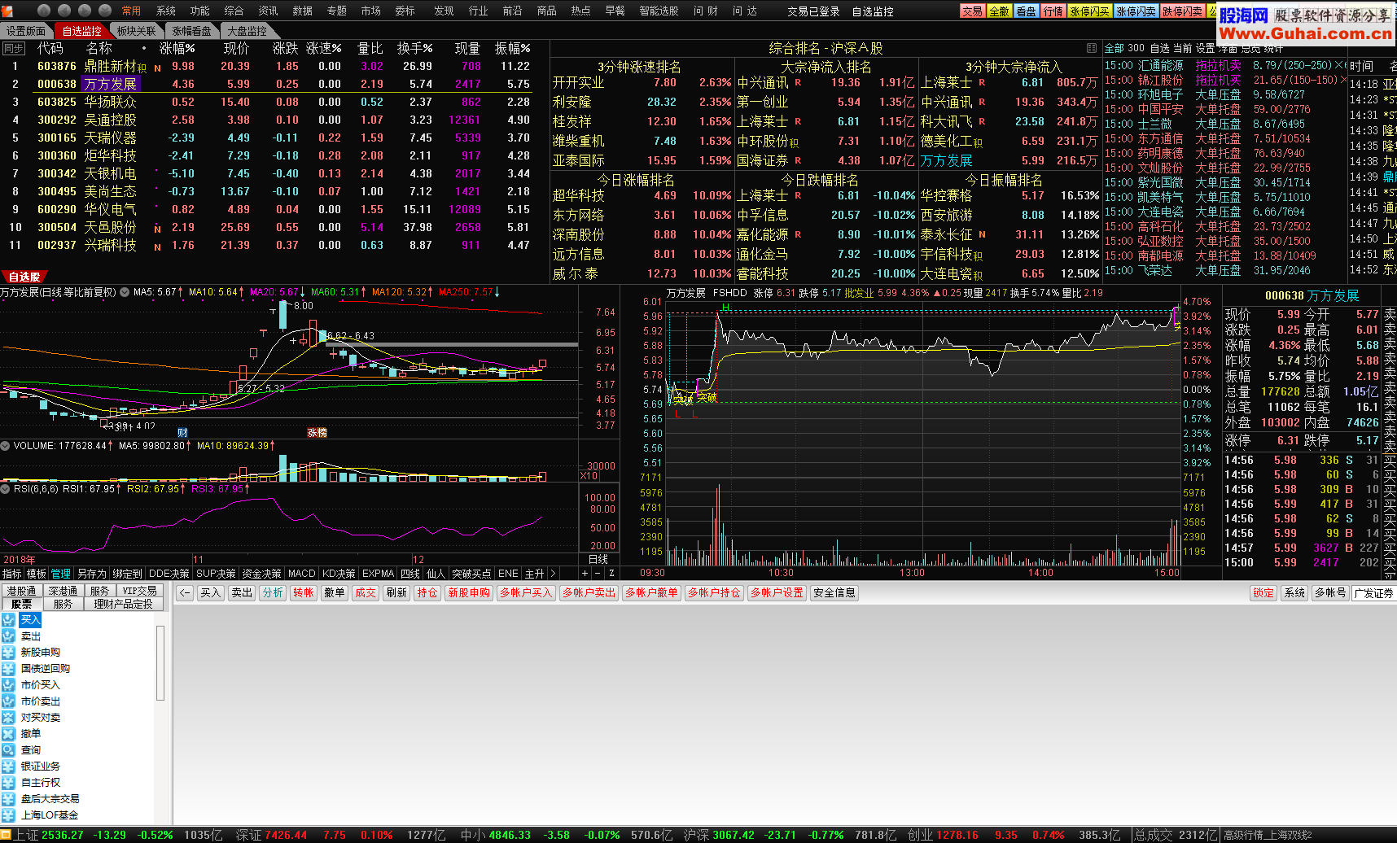Click the 市价买入 sidebar icon

(8, 685)
